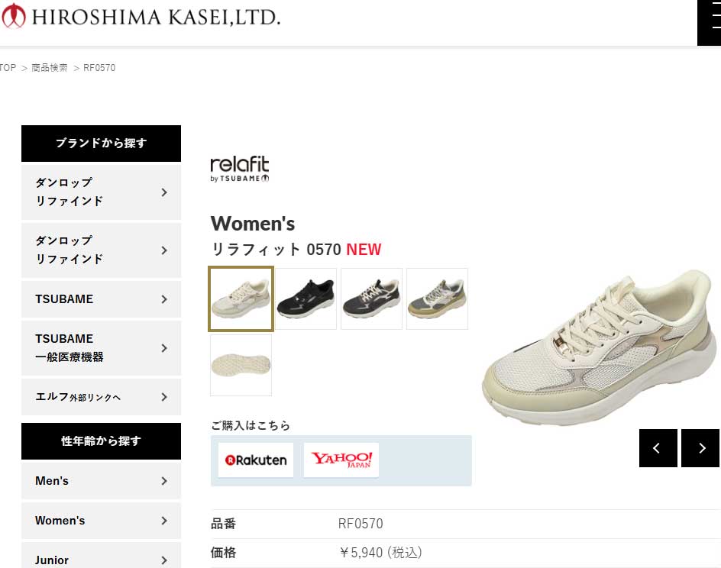
Task: Open the Junior category item
Action: (x=101, y=556)
